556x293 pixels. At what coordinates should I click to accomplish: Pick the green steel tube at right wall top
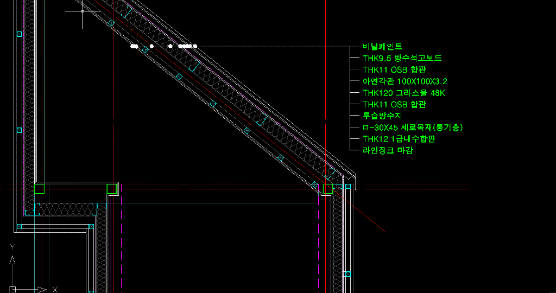click(x=327, y=189)
